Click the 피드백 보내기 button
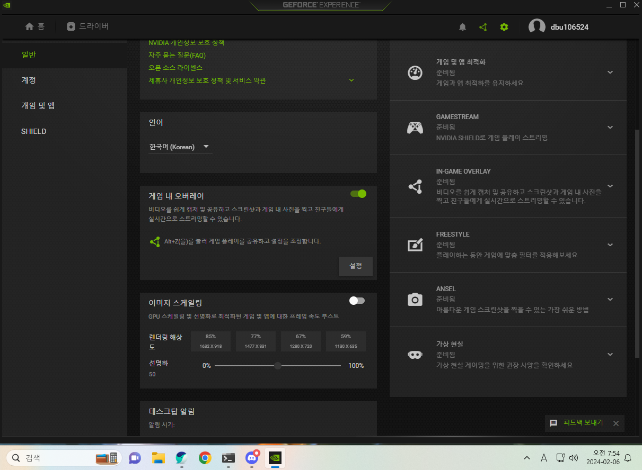 (583, 423)
